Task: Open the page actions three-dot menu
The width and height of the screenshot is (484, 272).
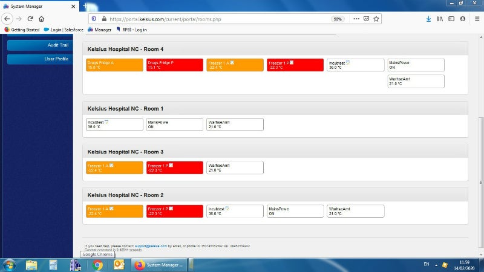Action: tap(355, 19)
